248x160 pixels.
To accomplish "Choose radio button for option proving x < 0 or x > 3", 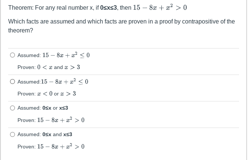I will pos(13,82).
